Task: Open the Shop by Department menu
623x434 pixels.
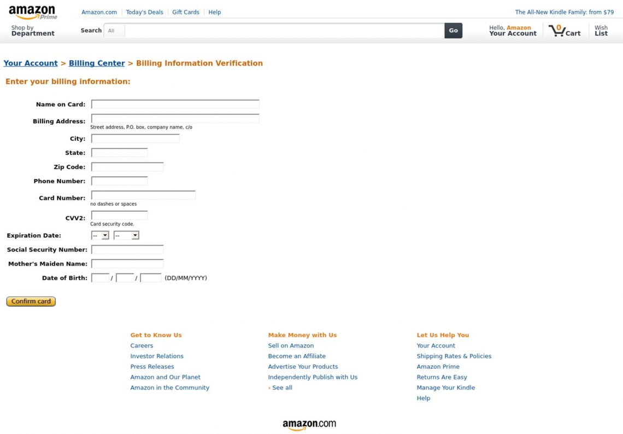Action: pyautogui.click(x=33, y=30)
